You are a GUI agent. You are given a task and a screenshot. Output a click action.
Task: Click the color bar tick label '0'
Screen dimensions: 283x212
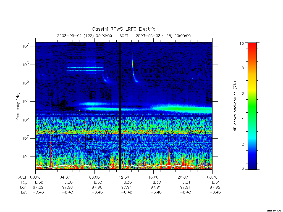243,169
